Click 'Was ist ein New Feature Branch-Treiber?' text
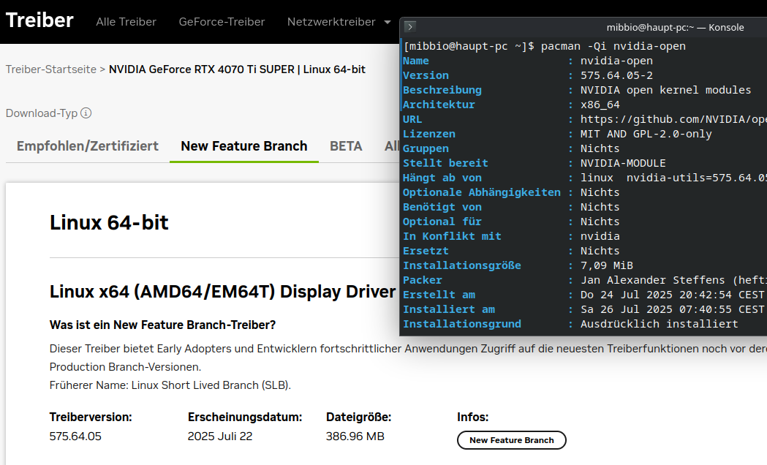767x465 pixels. [x=162, y=325]
